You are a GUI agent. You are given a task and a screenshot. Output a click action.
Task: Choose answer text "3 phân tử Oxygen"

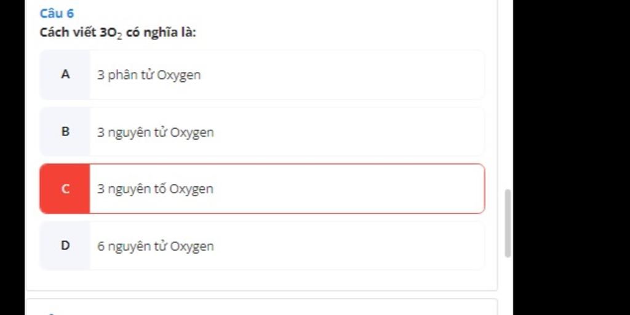click(149, 75)
